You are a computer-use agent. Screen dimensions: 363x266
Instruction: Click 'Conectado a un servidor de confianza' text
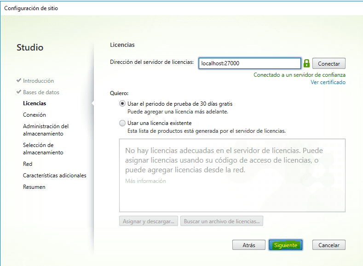point(300,75)
